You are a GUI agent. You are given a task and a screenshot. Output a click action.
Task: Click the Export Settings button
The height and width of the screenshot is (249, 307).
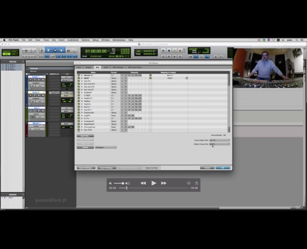[x=86, y=168]
